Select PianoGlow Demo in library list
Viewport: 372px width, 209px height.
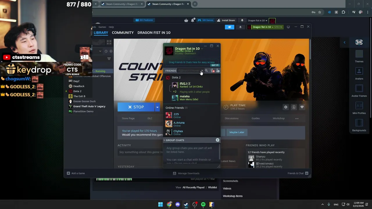[83, 111]
